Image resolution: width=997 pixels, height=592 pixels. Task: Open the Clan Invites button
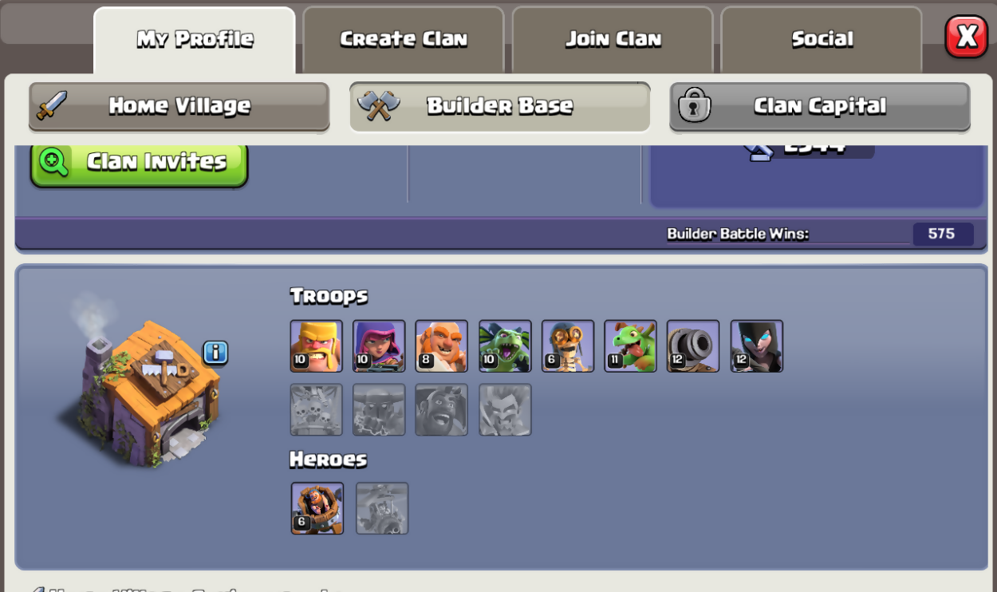coord(140,163)
